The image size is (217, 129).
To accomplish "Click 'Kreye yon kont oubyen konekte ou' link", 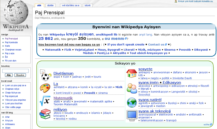I will click(x=195, y=1).
